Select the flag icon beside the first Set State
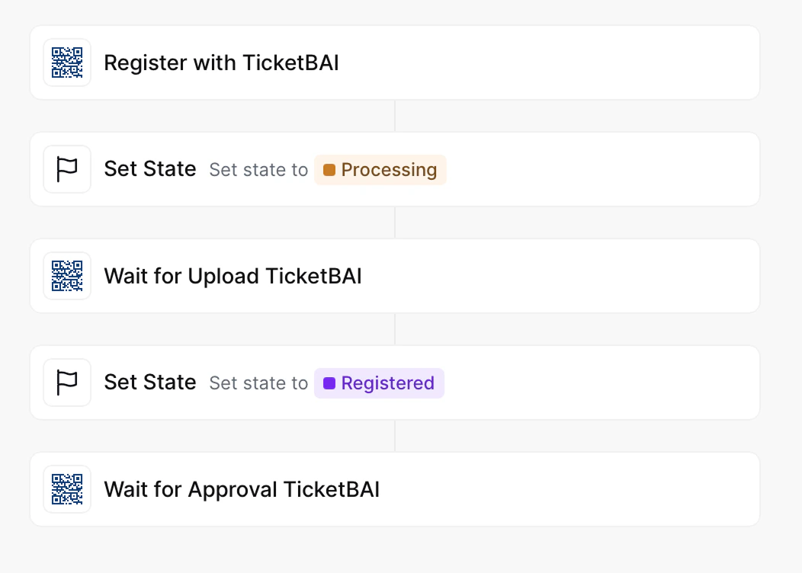Screen dimensions: 802x573 coord(67,168)
